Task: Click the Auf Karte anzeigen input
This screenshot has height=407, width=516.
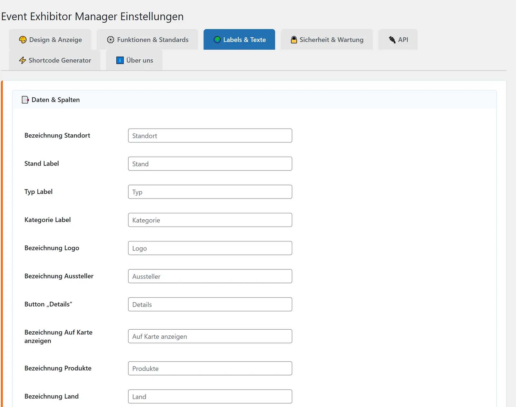Action: pyautogui.click(x=210, y=336)
